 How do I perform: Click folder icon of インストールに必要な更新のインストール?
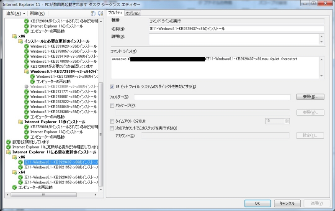(x=21, y=41)
